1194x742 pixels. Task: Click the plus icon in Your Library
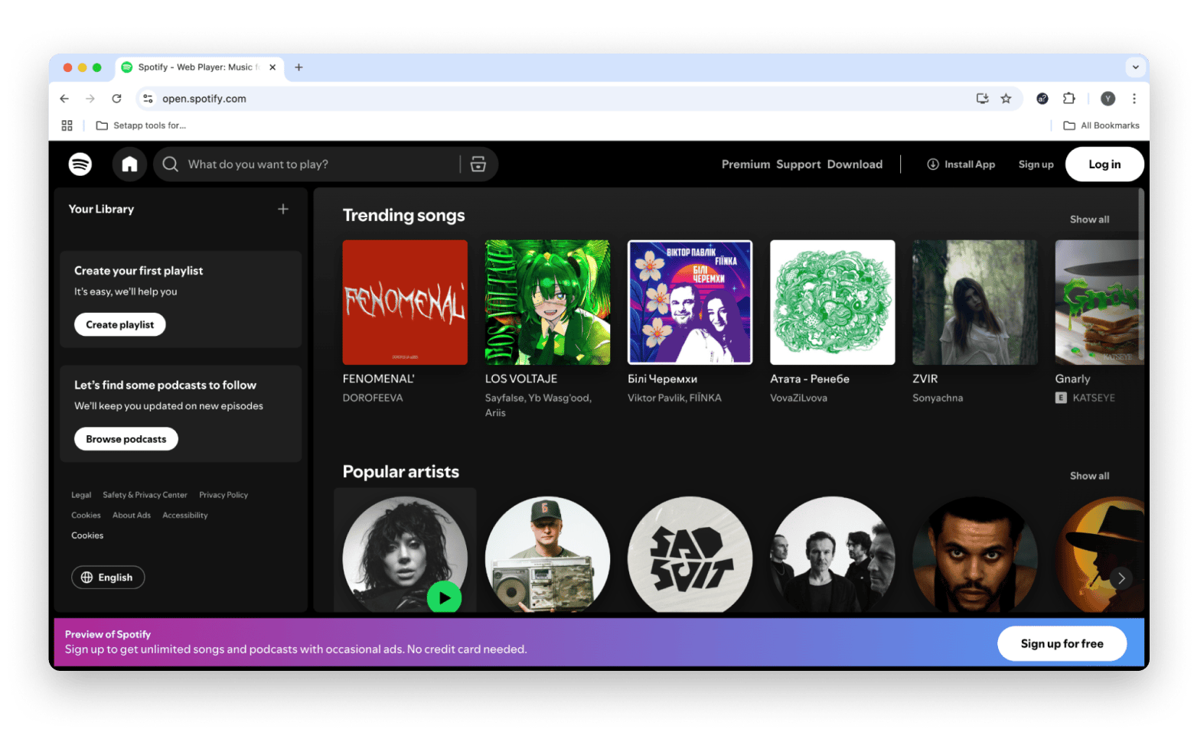283,209
